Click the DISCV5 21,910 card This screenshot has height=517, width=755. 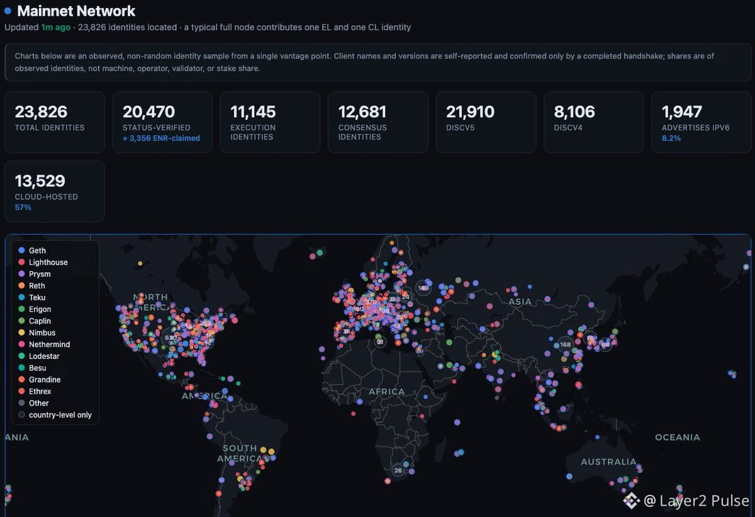point(486,122)
